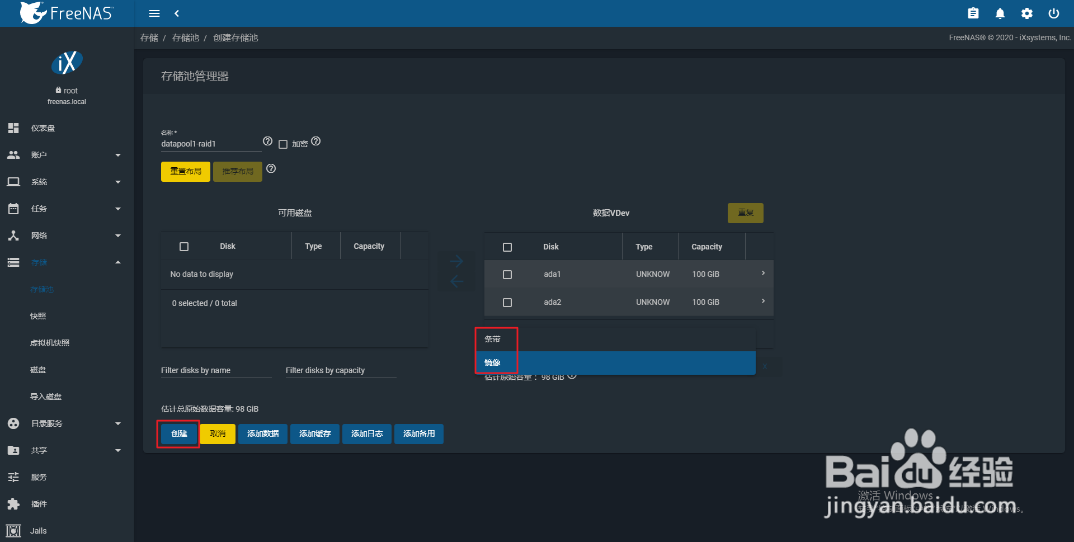
Task: Open the settings gear menu
Action: pyautogui.click(x=1027, y=13)
